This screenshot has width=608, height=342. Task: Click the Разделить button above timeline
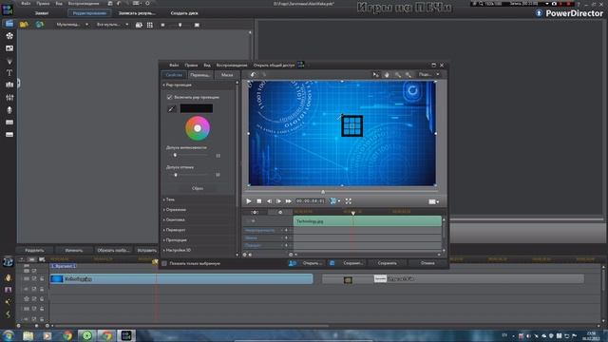coord(34,251)
